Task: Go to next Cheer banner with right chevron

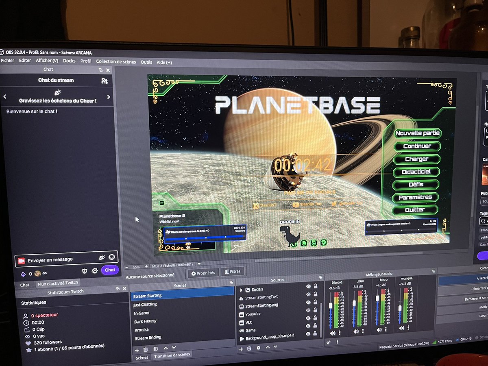Action: tap(109, 97)
